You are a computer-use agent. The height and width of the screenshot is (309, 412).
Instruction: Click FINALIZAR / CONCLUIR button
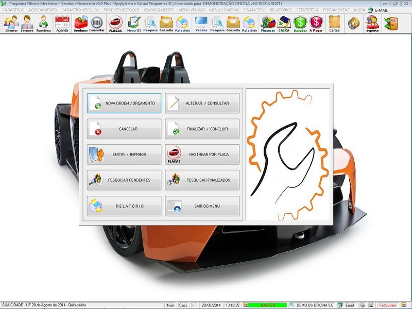pyautogui.click(x=202, y=129)
